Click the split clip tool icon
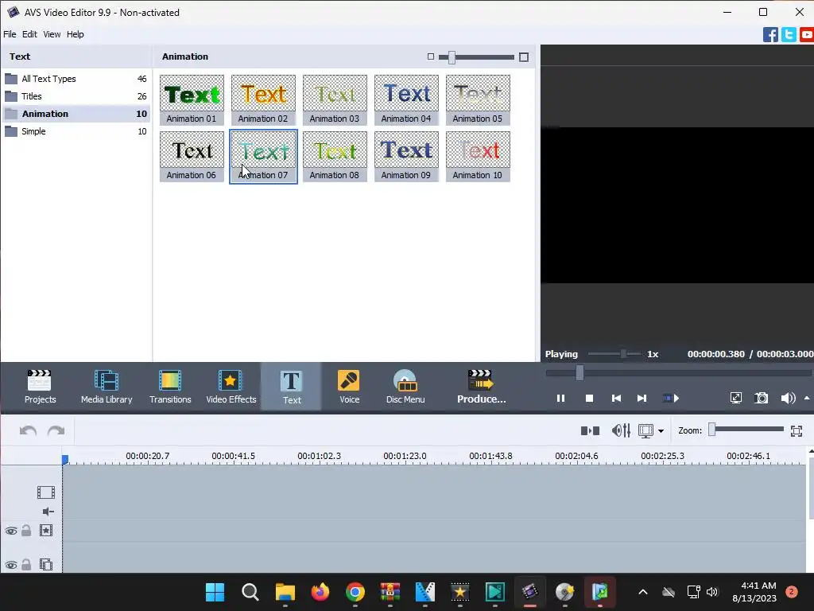 pos(591,430)
